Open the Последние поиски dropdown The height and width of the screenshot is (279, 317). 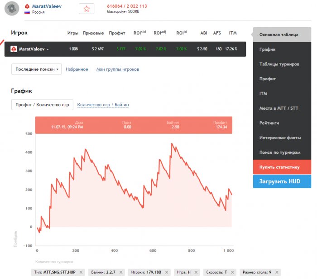36,69
